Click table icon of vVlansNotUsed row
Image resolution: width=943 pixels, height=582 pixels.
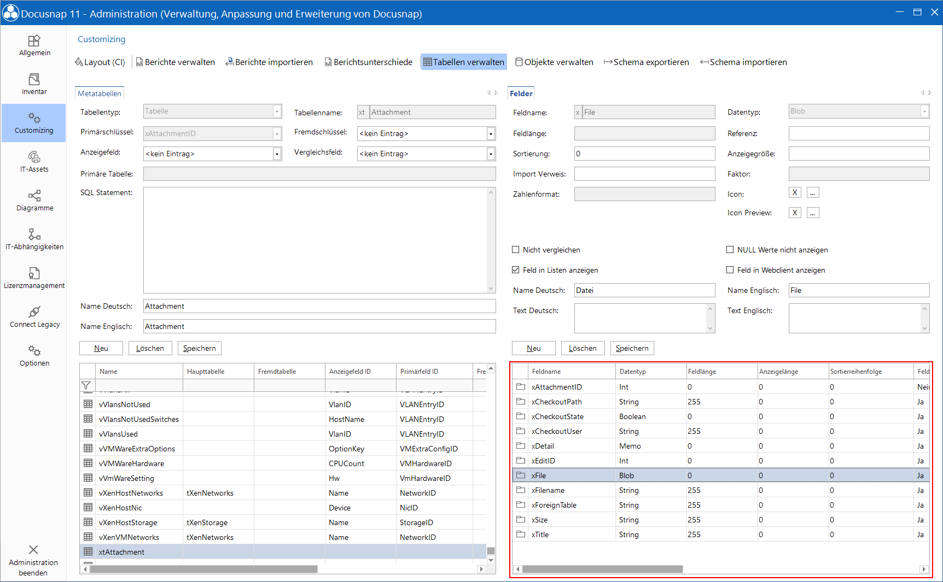(88, 404)
